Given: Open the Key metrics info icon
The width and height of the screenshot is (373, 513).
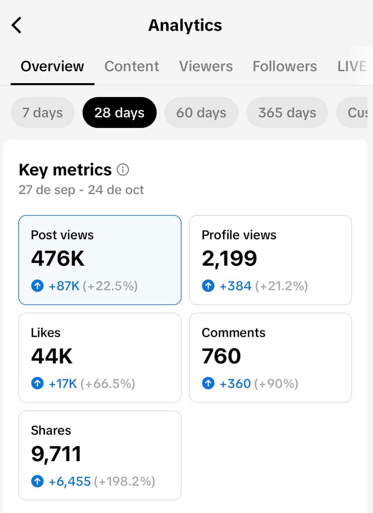Looking at the screenshot, I should (x=123, y=170).
